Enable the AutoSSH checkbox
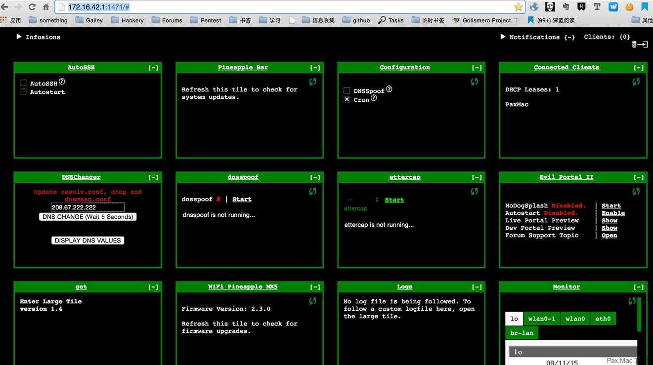This screenshot has height=365, width=653. tap(23, 83)
